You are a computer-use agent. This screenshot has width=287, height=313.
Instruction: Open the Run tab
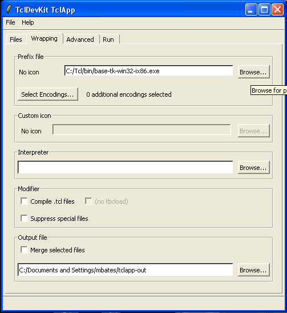point(108,39)
